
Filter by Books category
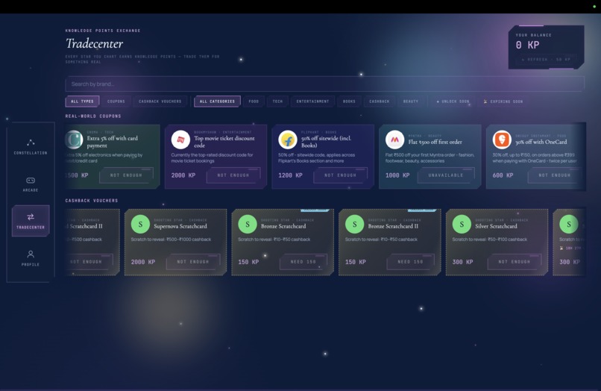(x=349, y=101)
